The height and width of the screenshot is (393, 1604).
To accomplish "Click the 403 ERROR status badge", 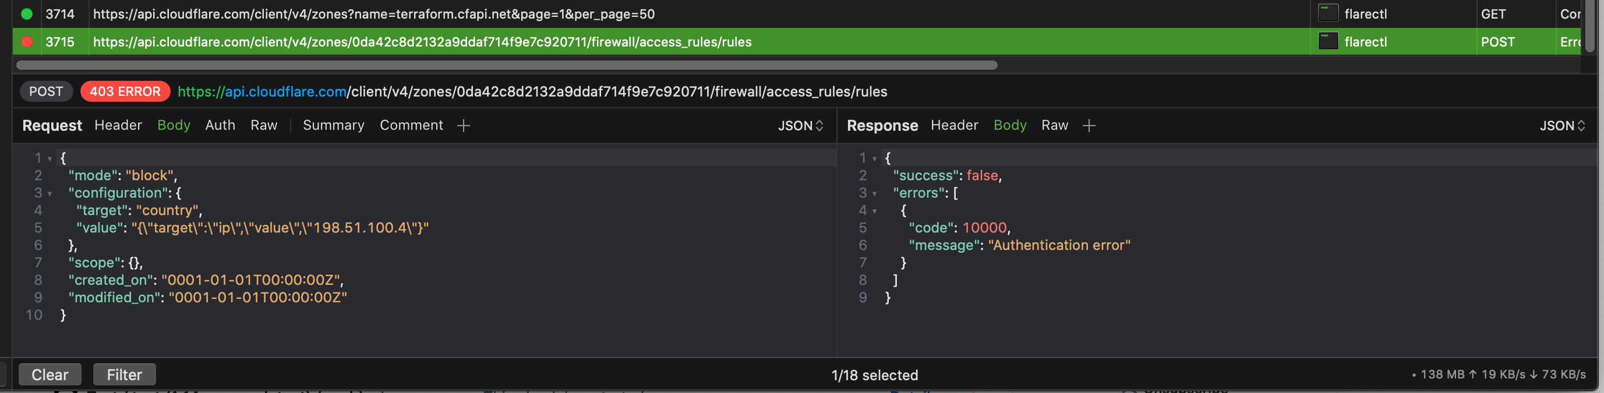I will tap(125, 91).
